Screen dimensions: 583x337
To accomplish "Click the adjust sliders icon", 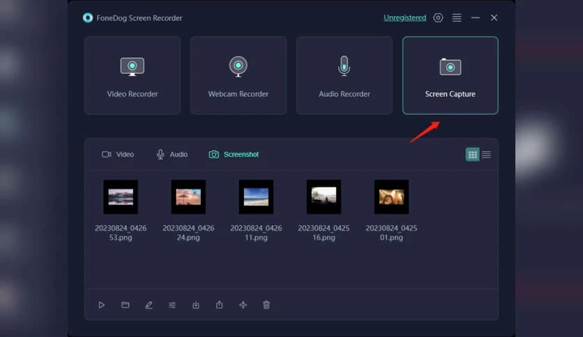I will coord(172,305).
